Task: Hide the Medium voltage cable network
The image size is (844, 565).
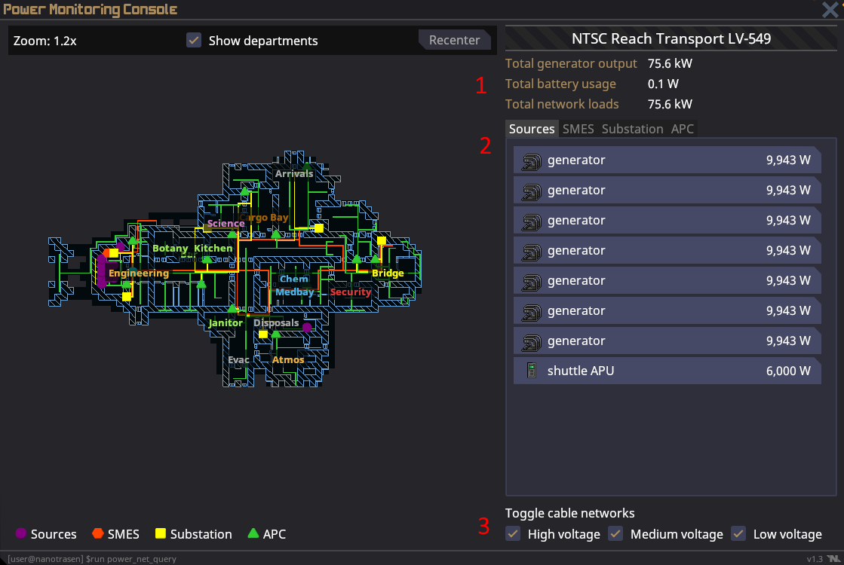Action: click(615, 533)
